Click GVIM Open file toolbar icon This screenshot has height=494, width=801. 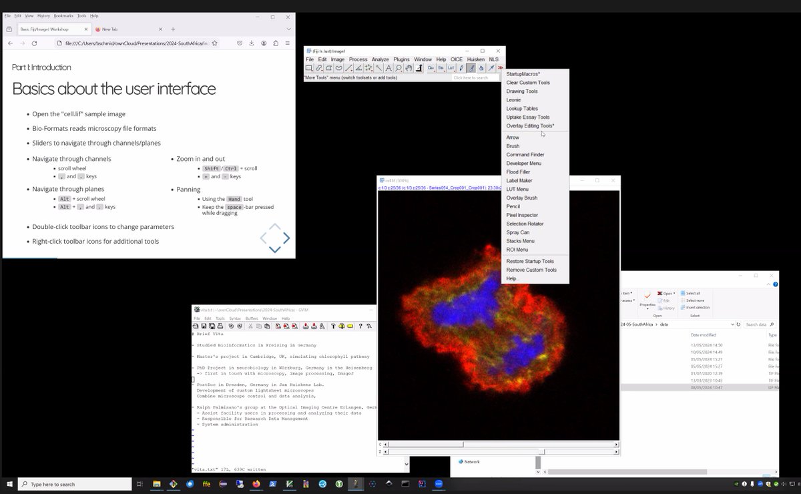point(196,326)
